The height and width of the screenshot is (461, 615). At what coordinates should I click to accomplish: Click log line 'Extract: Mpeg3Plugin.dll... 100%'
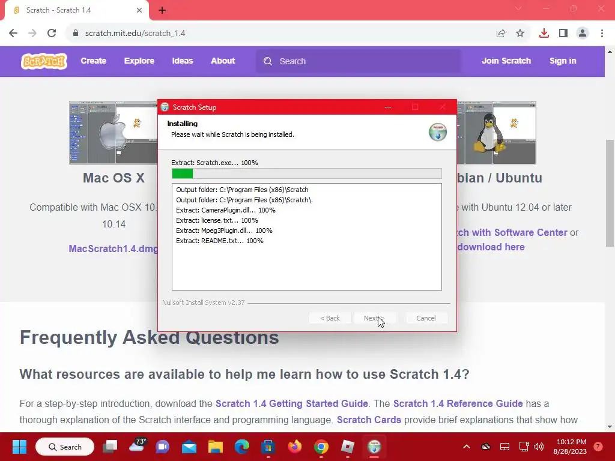(224, 230)
